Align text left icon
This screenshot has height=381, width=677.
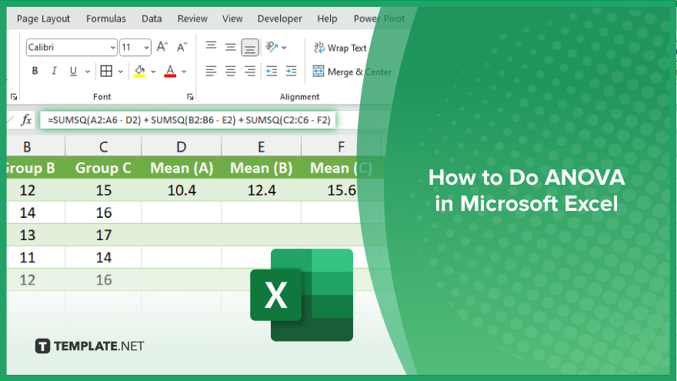click(x=211, y=71)
